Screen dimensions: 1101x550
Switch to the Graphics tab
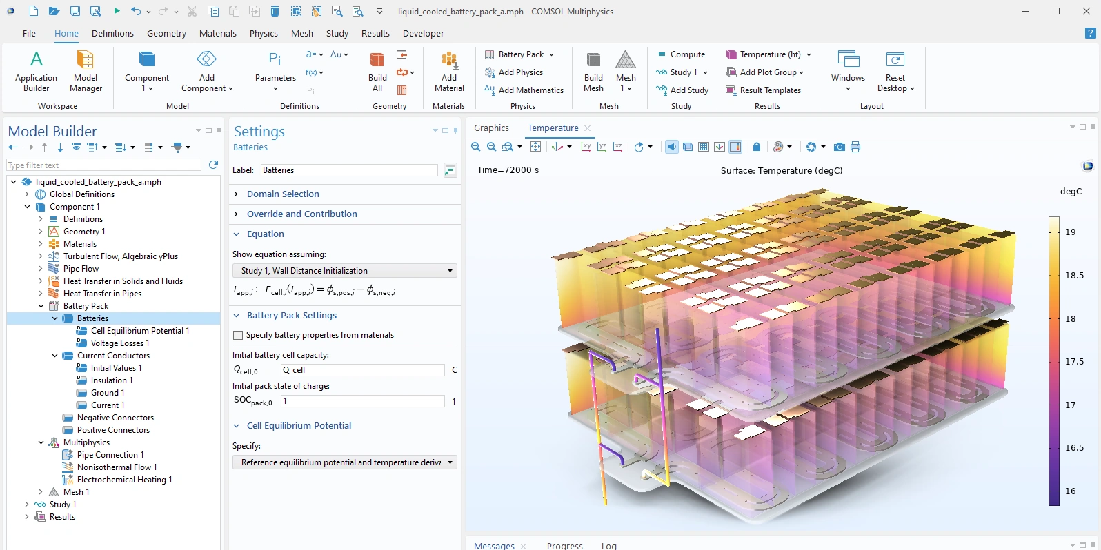point(491,128)
